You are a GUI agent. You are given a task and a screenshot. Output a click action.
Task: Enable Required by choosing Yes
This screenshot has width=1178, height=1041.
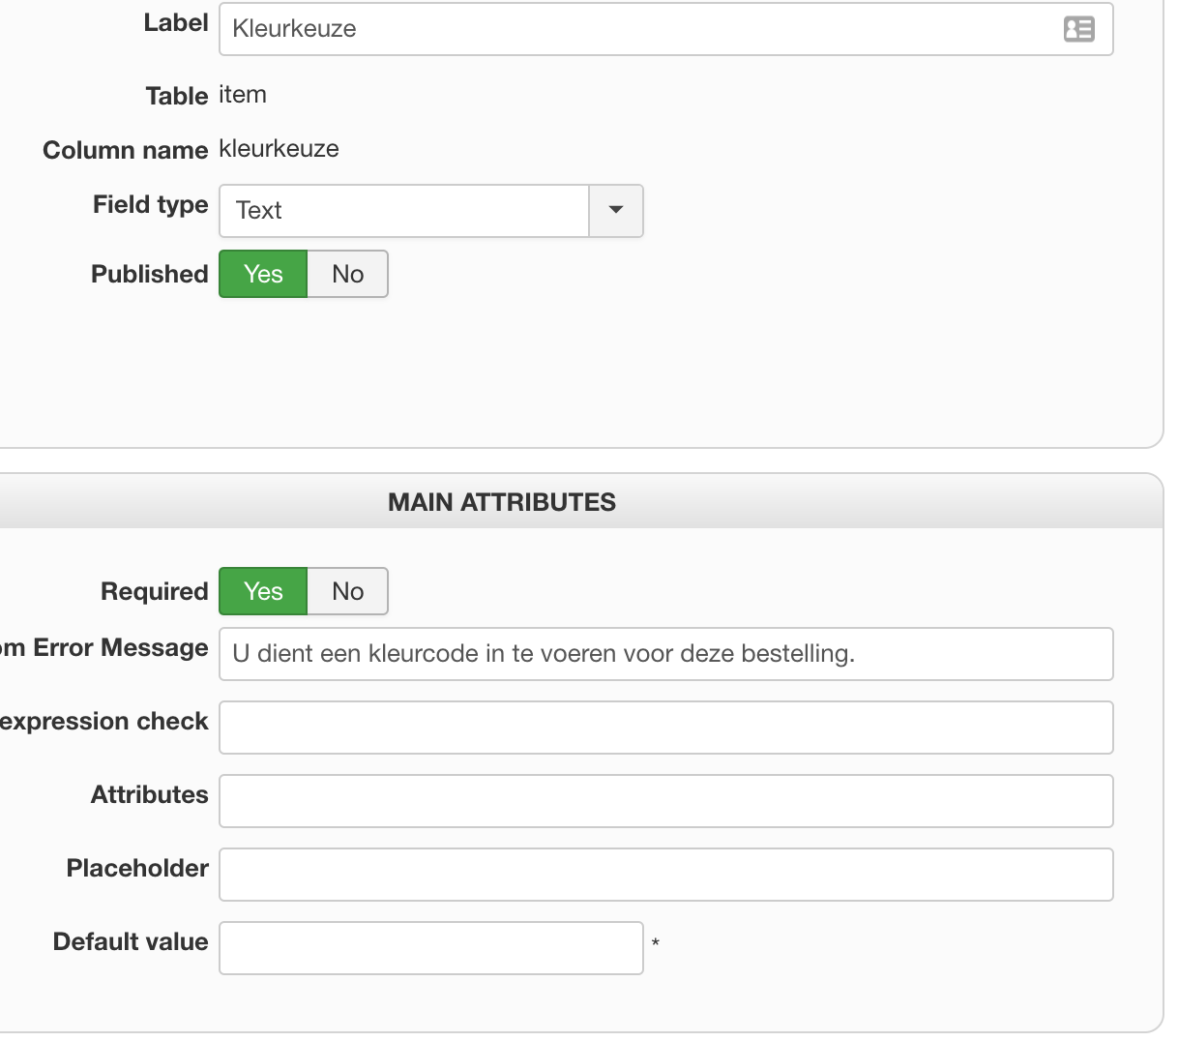click(263, 591)
